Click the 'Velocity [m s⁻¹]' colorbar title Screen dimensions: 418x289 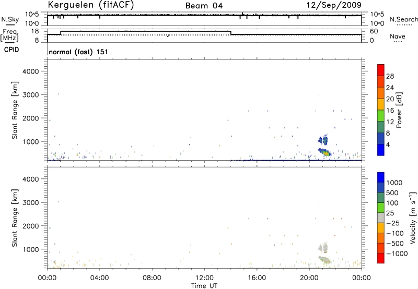tap(413, 218)
